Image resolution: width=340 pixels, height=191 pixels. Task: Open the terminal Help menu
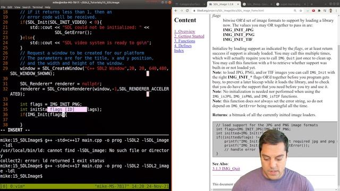coord(47,7)
